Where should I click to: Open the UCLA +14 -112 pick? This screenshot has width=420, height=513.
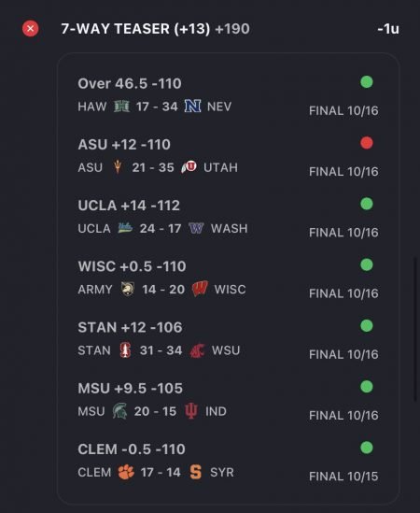129,206
